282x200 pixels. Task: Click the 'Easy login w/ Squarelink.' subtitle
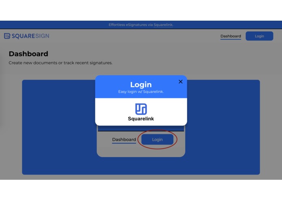pyautogui.click(x=141, y=91)
